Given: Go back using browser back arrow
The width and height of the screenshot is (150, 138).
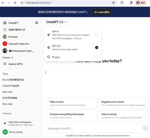Looking at the screenshot, I should tap(3, 3).
